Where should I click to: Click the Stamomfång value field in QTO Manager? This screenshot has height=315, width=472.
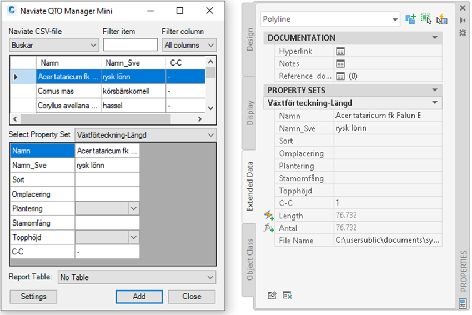click(x=107, y=223)
